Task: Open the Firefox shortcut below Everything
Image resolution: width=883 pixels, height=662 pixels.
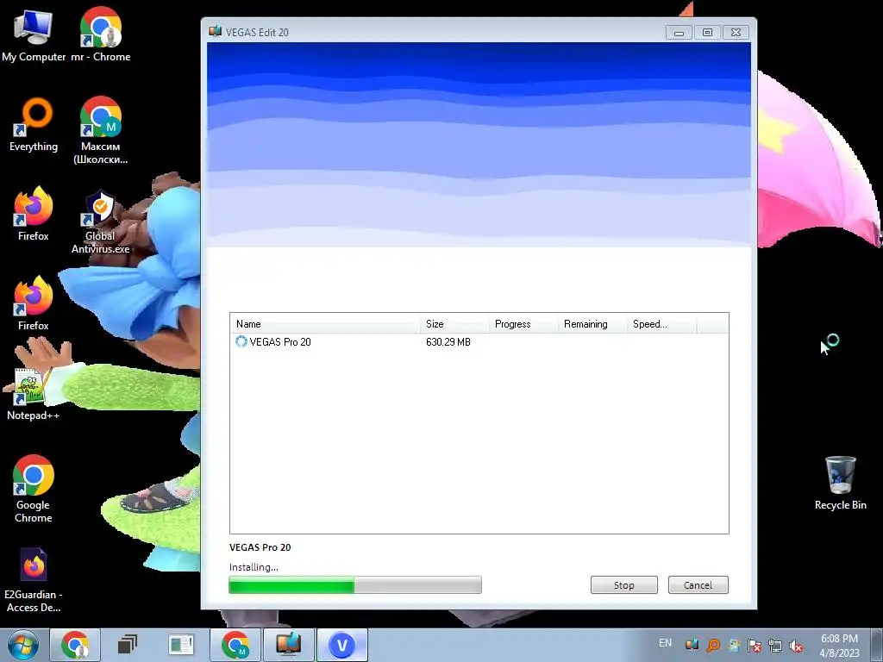Action: point(34,215)
